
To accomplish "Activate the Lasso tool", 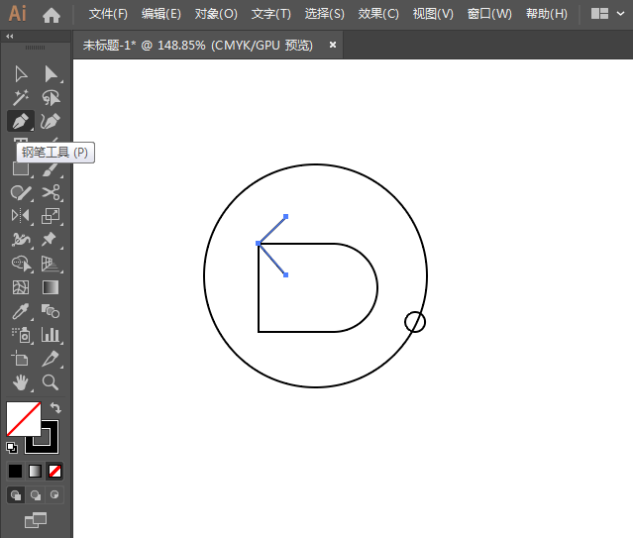I will tap(51, 97).
